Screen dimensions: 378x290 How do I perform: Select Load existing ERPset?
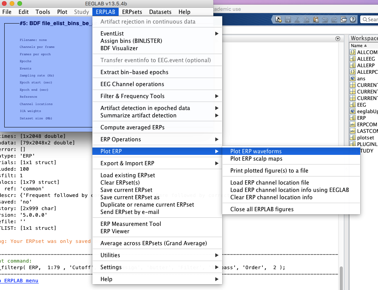coord(157,175)
